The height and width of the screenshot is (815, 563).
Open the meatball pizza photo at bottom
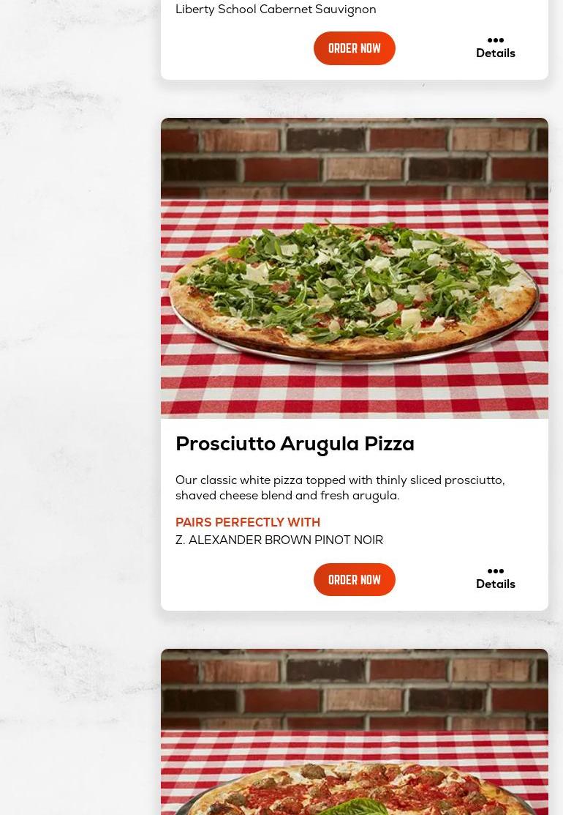355,732
